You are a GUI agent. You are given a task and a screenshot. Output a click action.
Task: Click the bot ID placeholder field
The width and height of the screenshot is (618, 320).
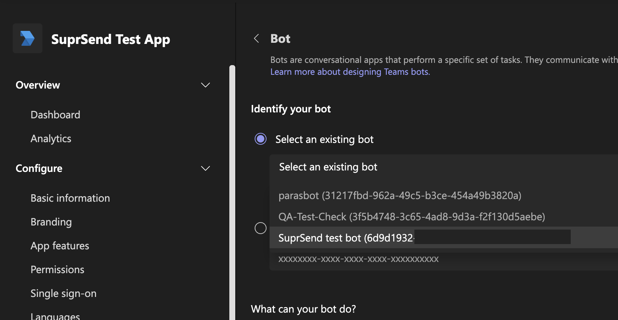click(444, 259)
